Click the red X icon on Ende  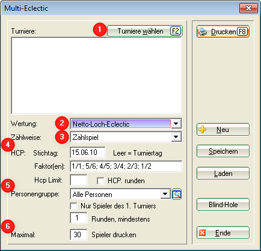pyautogui.click(x=202, y=233)
